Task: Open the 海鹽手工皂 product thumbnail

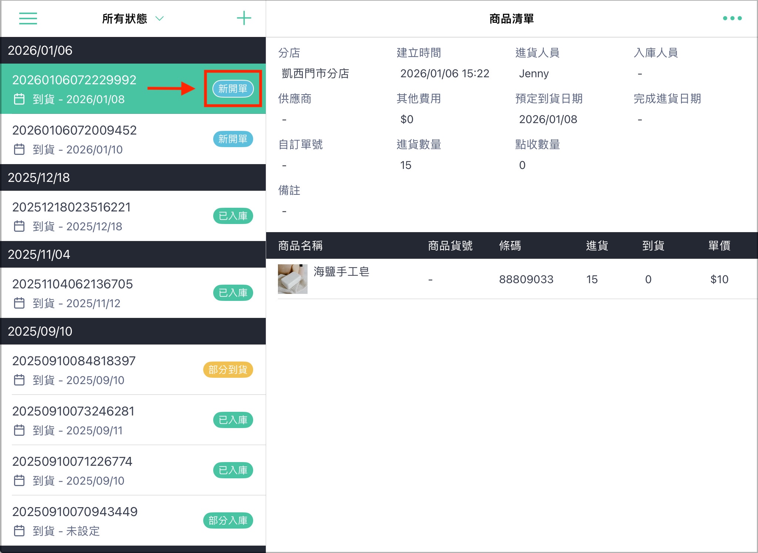Action: click(293, 279)
